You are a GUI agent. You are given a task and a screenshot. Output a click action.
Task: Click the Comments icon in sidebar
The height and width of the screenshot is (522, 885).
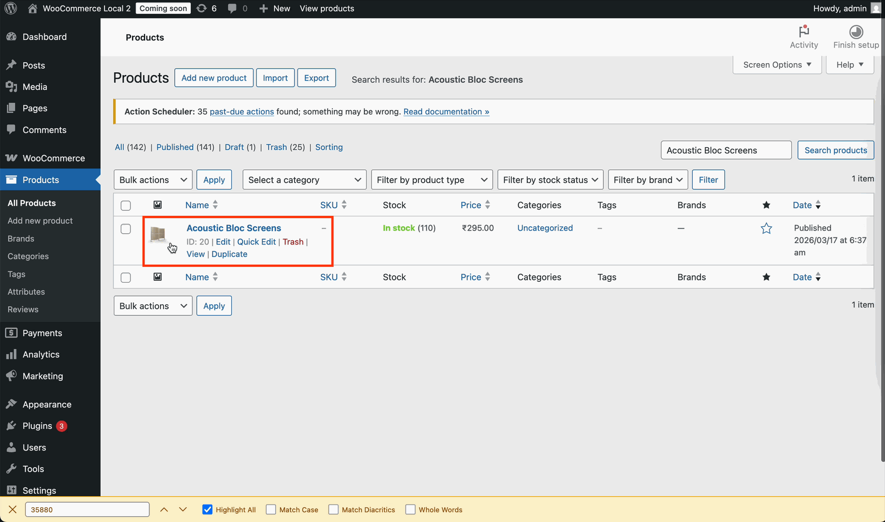coord(12,130)
